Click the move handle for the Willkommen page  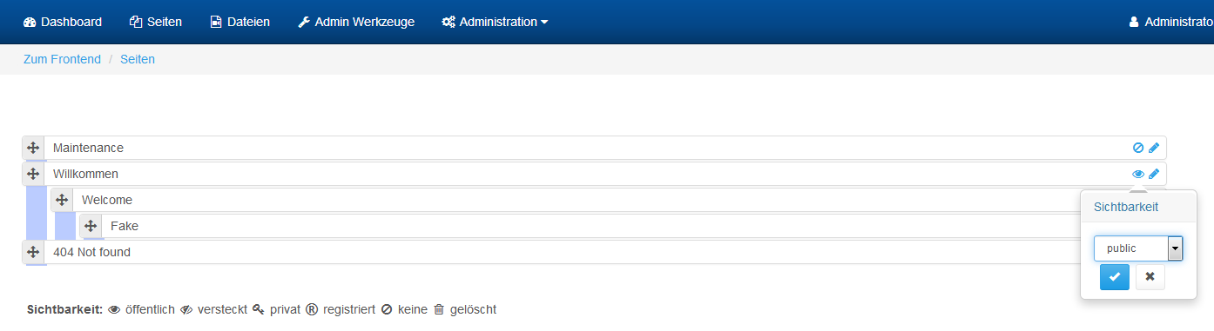pos(33,174)
